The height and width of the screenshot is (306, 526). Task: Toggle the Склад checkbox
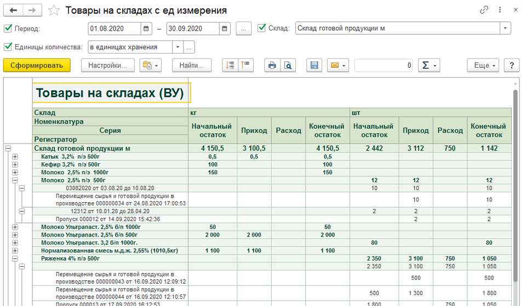tap(262, 28)
